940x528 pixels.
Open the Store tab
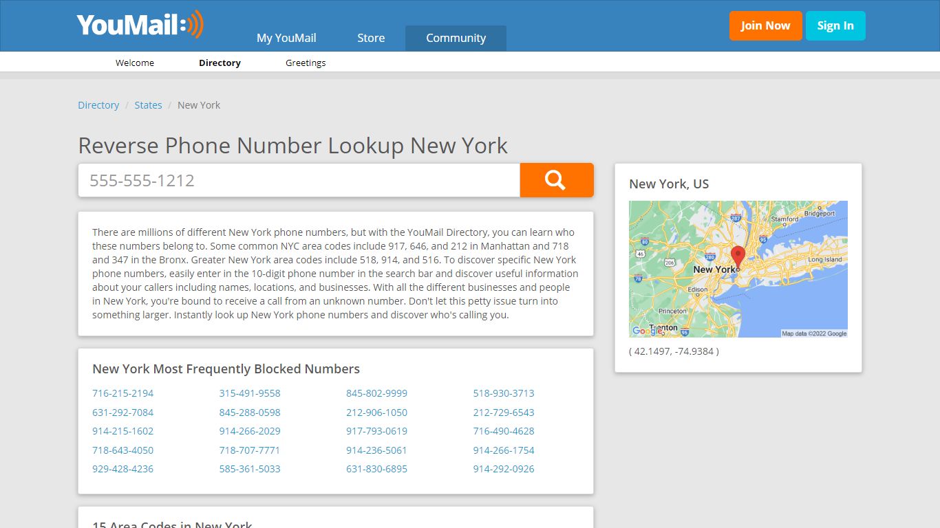pos(371,38)
